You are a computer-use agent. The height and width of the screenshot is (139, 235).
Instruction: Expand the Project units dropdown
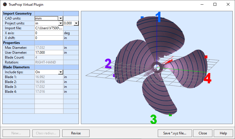pos(61,23)
